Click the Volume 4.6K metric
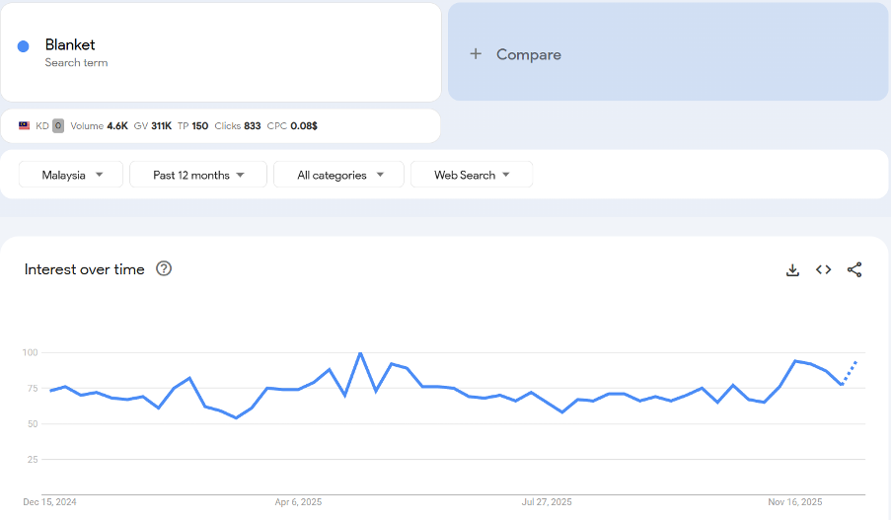Screen dimensions: 892x521 click(99, 126)
